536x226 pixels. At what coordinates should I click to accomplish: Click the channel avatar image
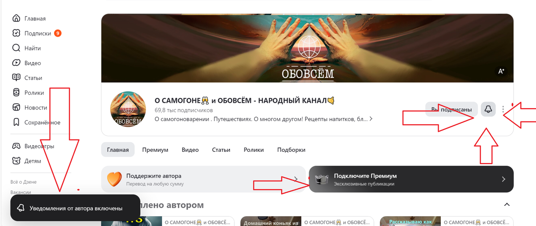pos(128,109)
